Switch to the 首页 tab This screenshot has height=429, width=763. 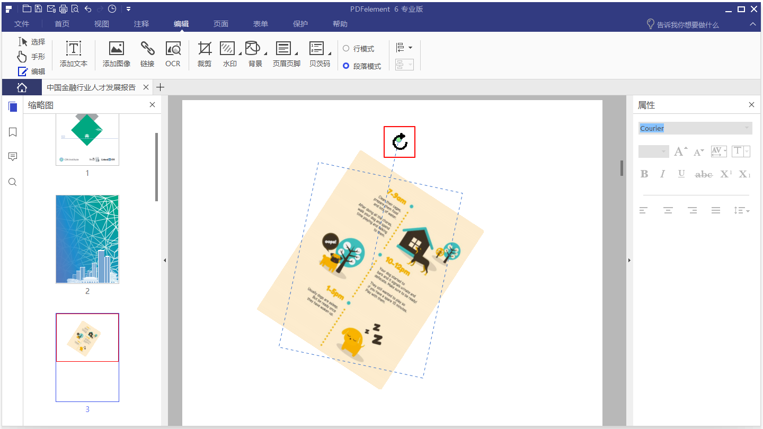click(x=62, y=24)
